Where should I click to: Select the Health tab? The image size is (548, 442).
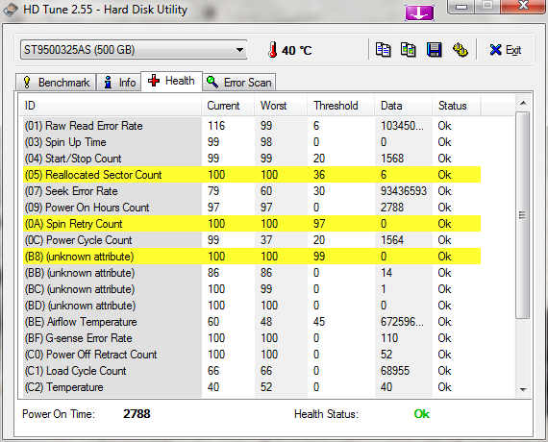tap(171, 81)
